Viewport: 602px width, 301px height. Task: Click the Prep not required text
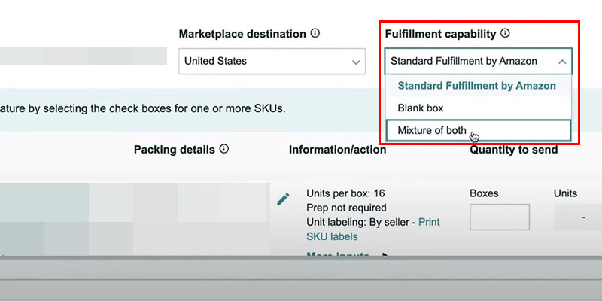click(346, 208)
